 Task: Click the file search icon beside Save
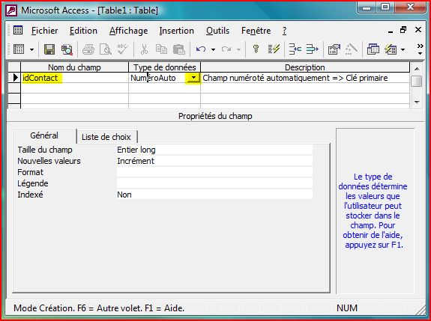pyautogui.click(x=67, y=49)
